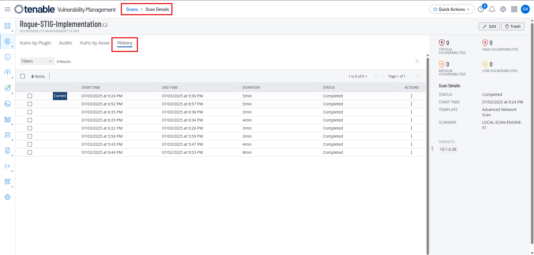This screenshot has width=534, height=255.
Task: Open the help resource center icon
Action: (x=481, y=9)
